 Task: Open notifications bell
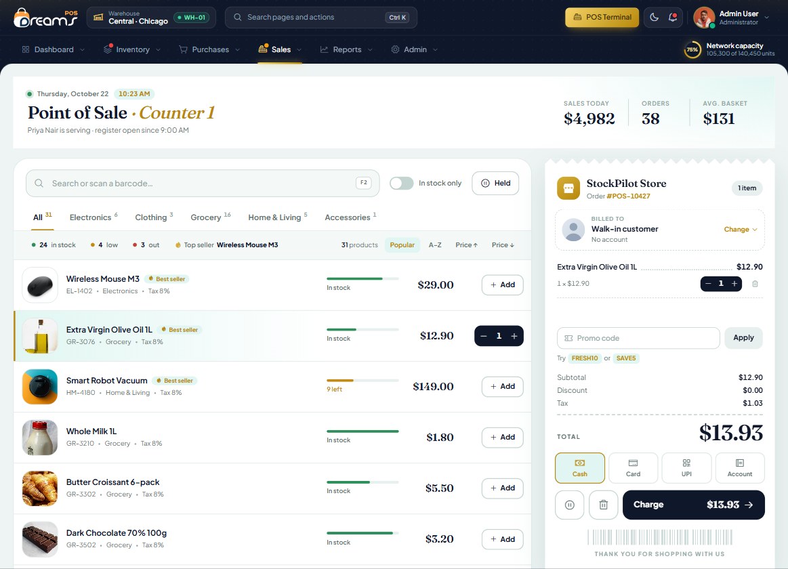coord(672,17)
